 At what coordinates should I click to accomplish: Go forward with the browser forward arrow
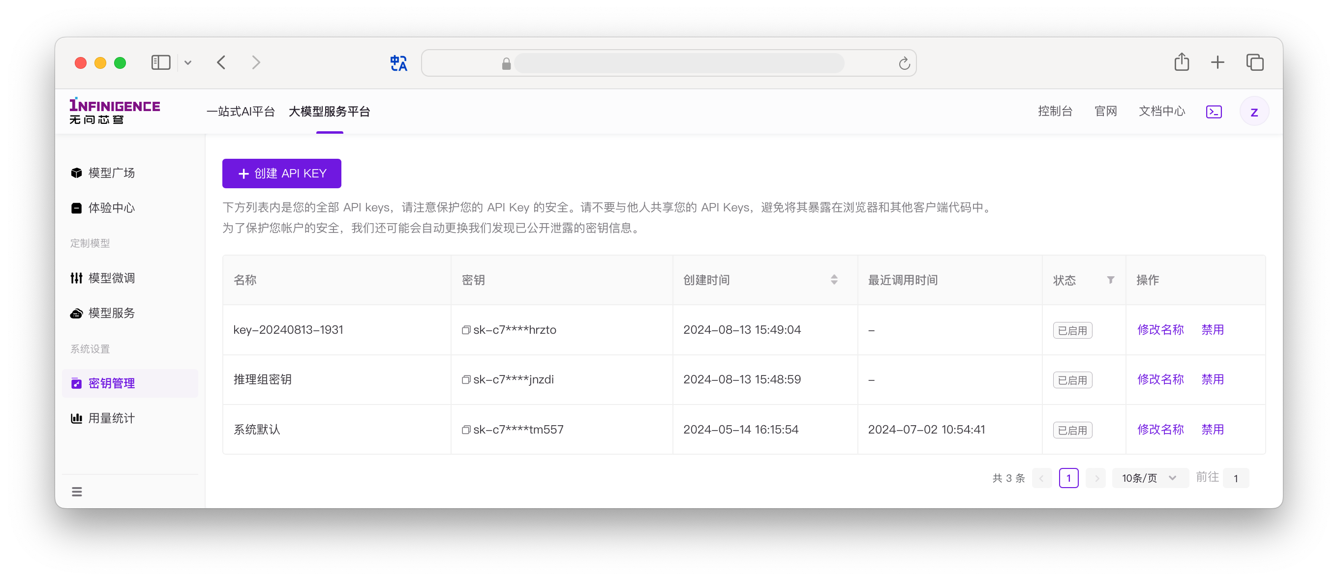(256, 63)
